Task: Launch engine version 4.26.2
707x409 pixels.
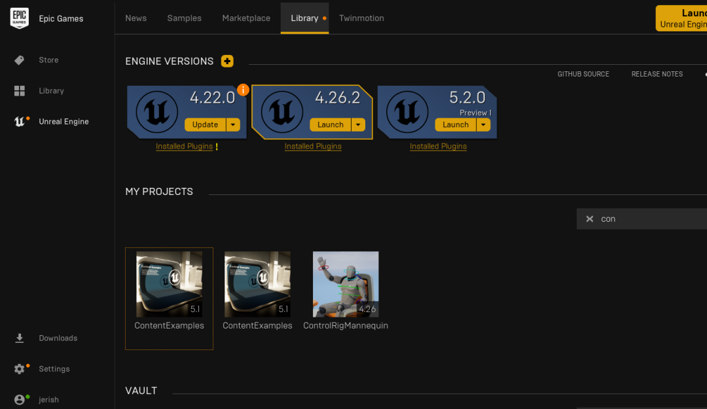Action: [331, 124]
